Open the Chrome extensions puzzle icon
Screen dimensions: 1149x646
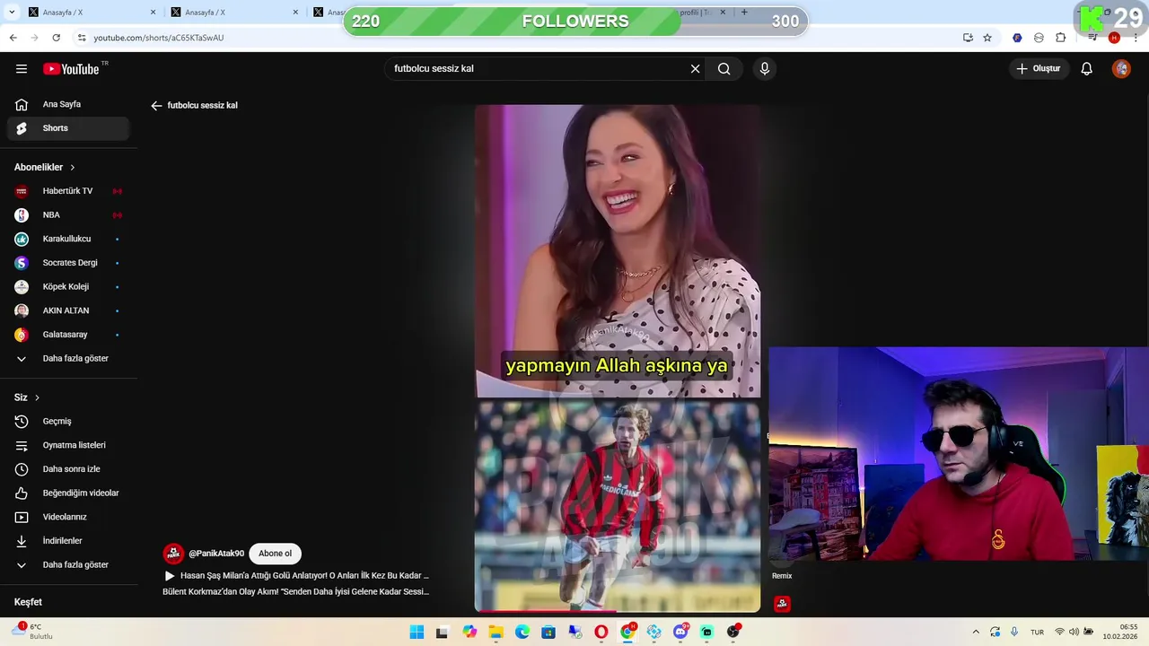(x=1061, y=38)
